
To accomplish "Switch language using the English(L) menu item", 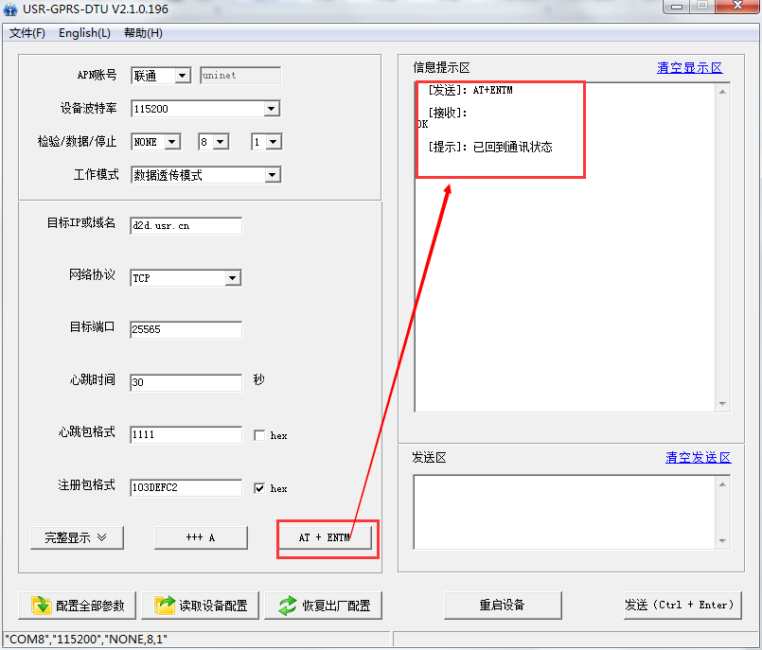I will [83, 32].
